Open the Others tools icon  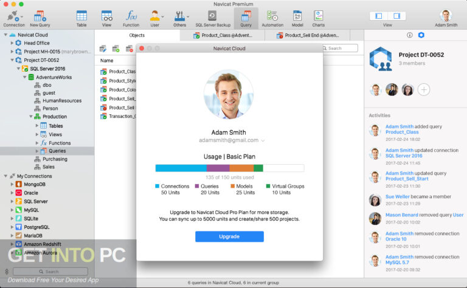[x=179, y=16]
